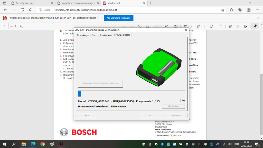Click the Save as icon in PDF toolbar
Screen dimensions: 263x148
246,26
